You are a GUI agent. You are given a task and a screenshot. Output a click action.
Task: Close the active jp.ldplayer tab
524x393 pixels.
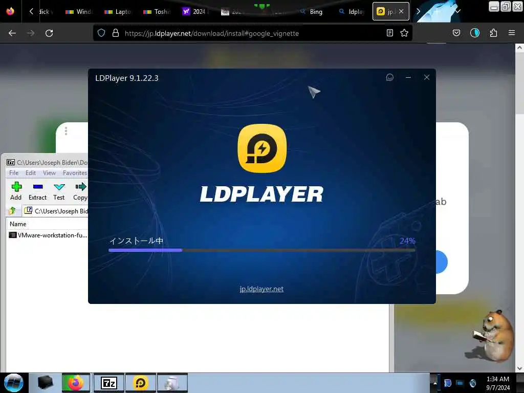pyautogui.click(x=401, y=11)
